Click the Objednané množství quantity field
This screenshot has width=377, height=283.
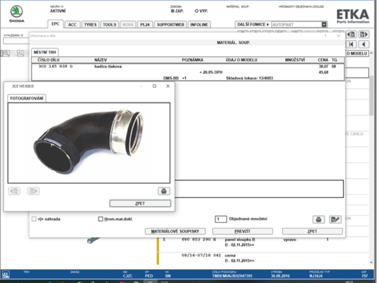pyautogui.click(x=221, y=219)
